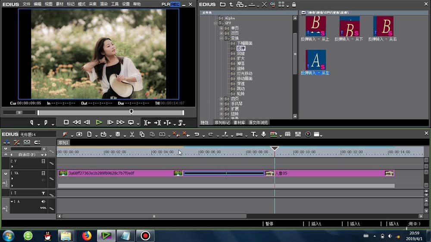
Task: Click the Voice over microphone icon
Action: 263,134
